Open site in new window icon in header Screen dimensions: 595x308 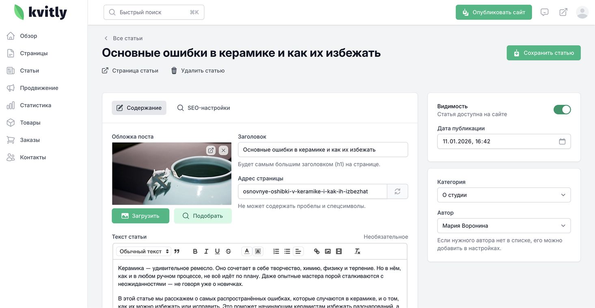pyautogui.click(x=563, y=12)
